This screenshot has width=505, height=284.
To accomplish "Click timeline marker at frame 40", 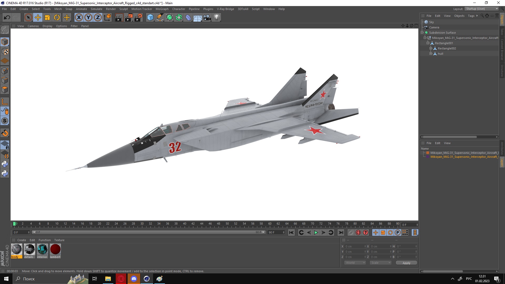I will (x=184, y=224).
